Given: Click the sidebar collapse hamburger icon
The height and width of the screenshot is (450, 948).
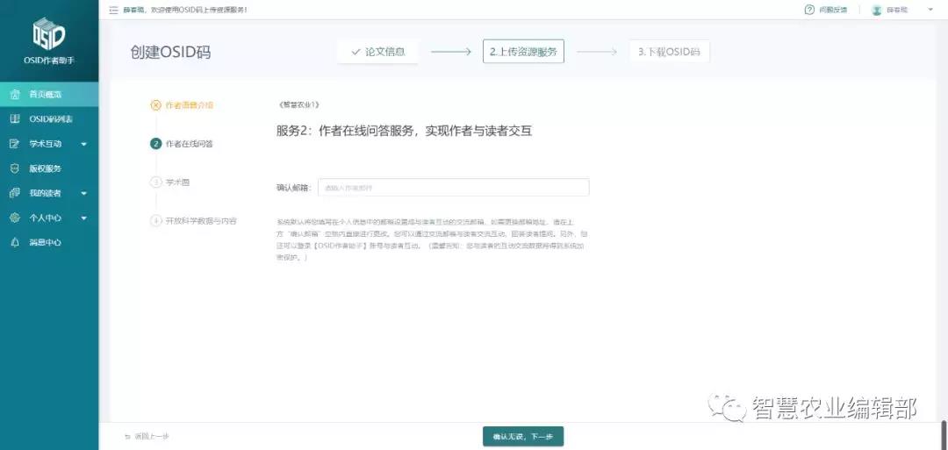Looking at the screenshot, I should coord(113,10).
